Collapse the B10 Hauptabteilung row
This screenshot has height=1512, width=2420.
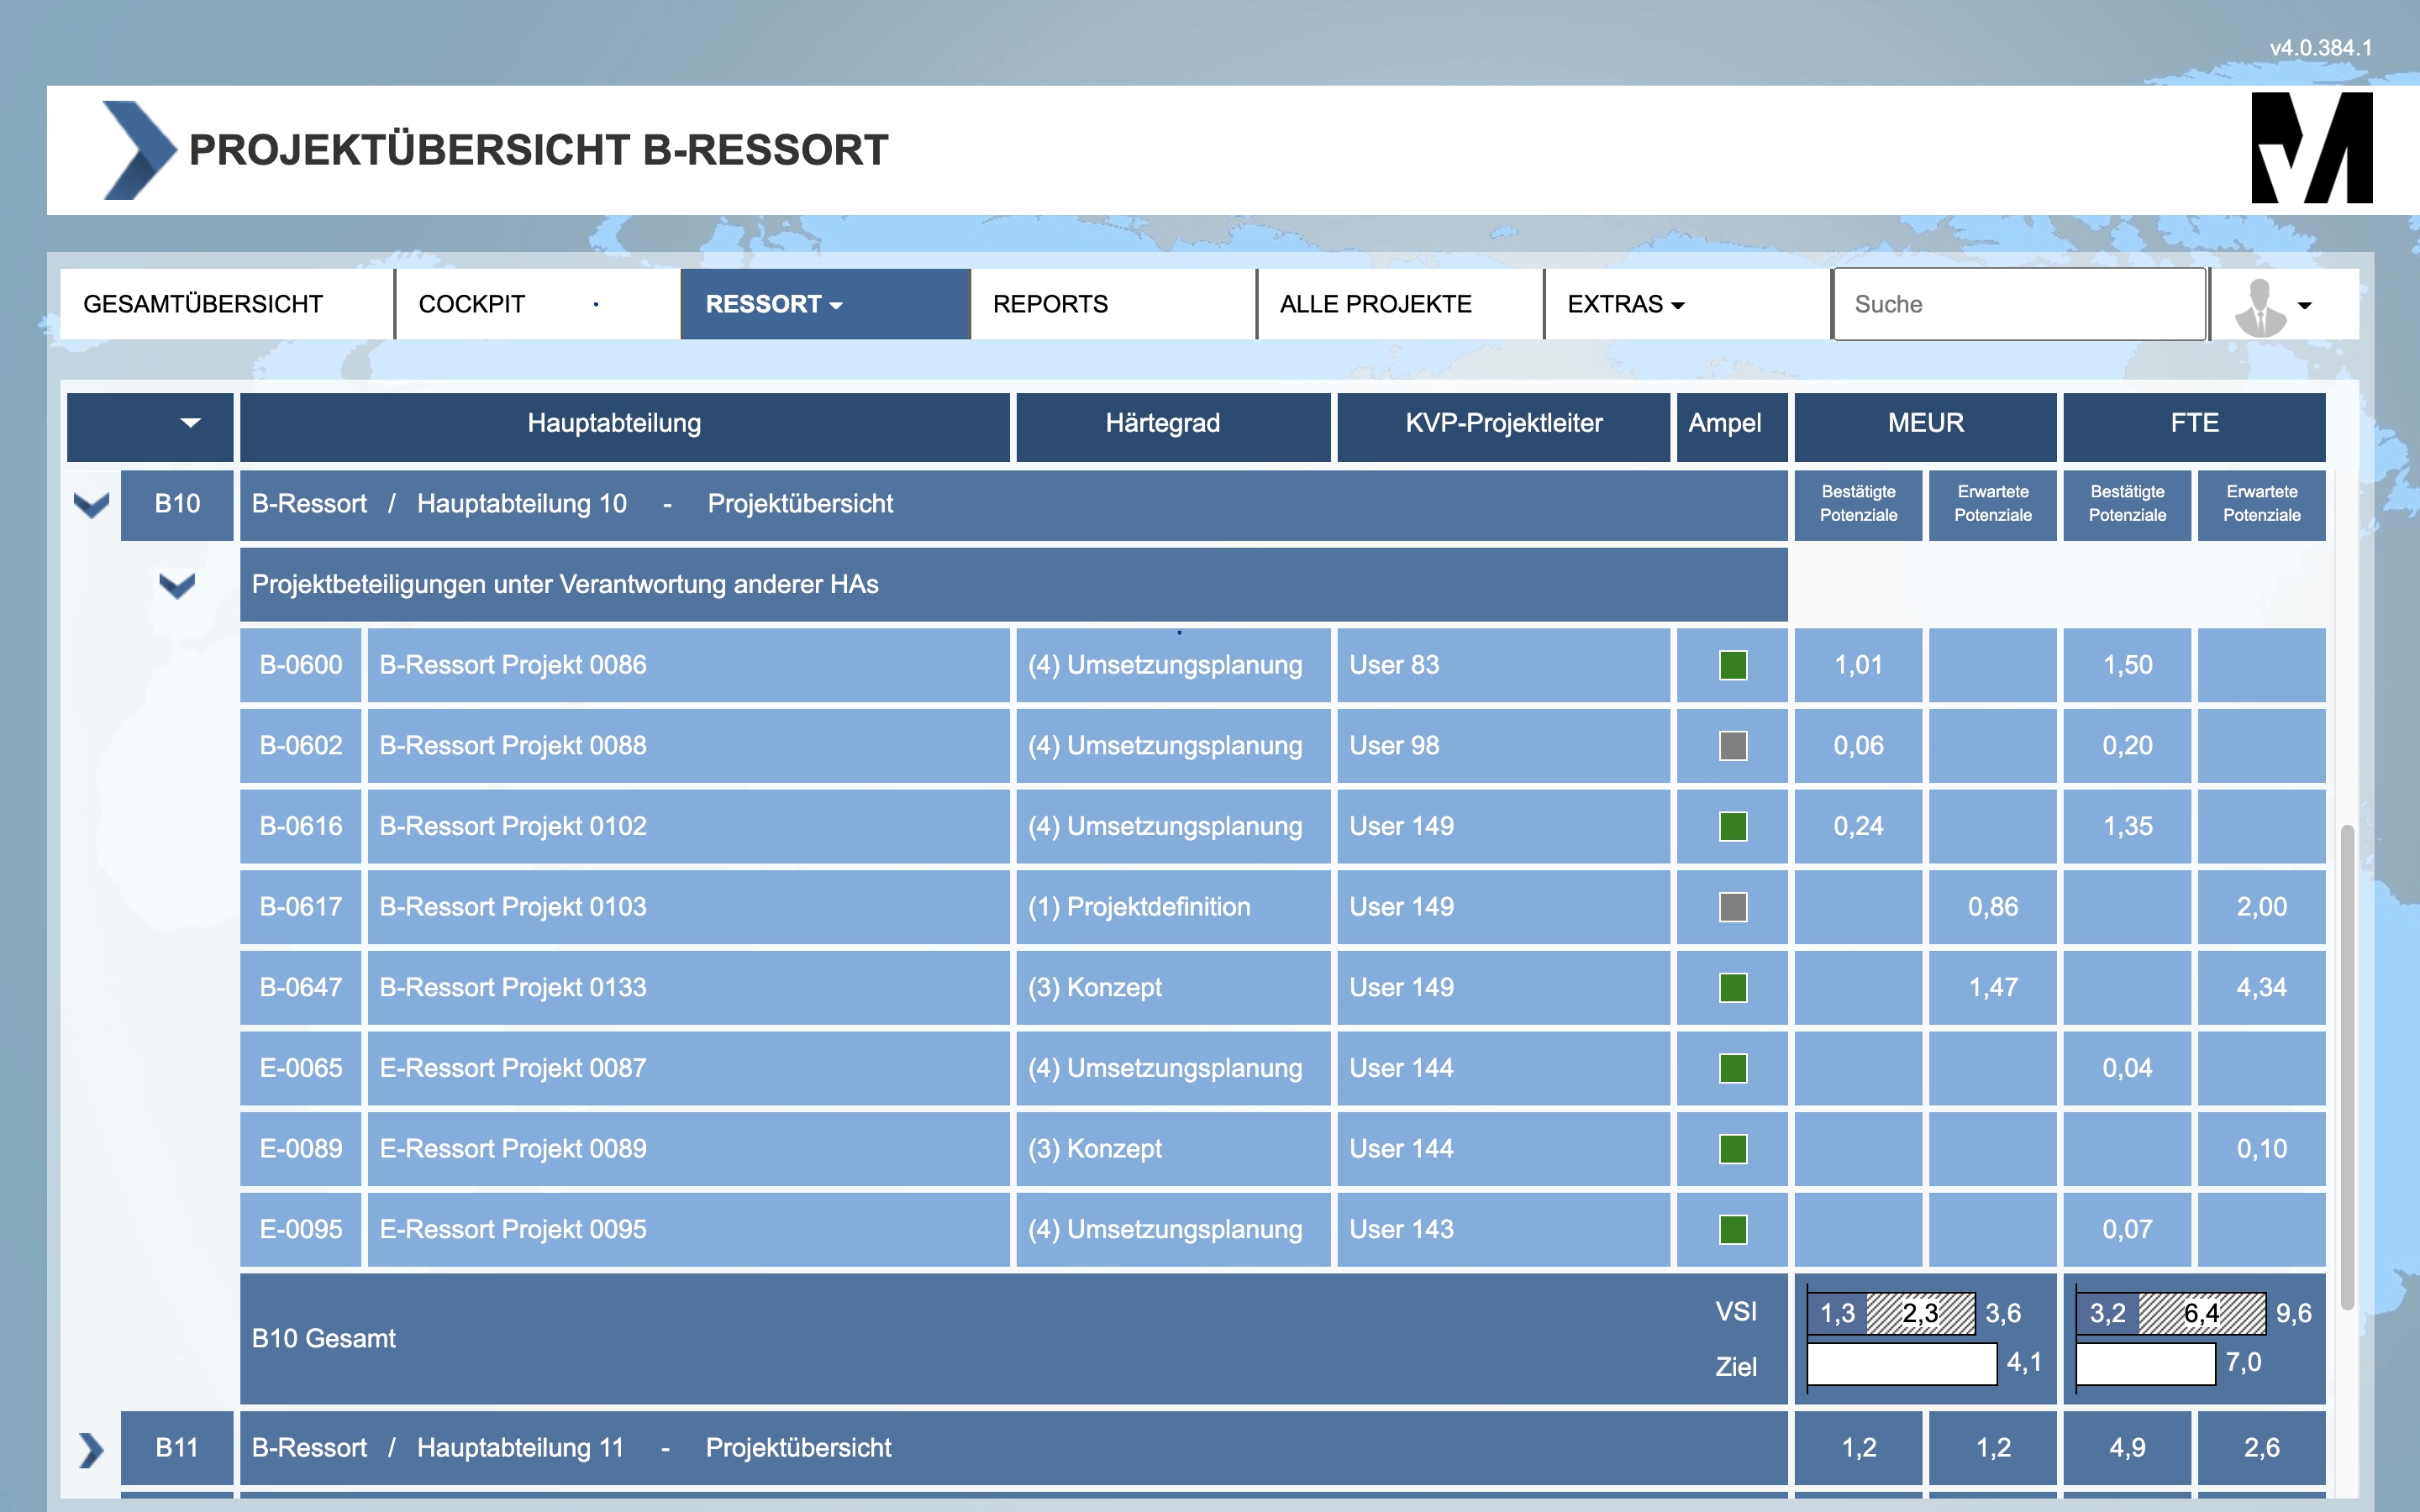[92, 504]
